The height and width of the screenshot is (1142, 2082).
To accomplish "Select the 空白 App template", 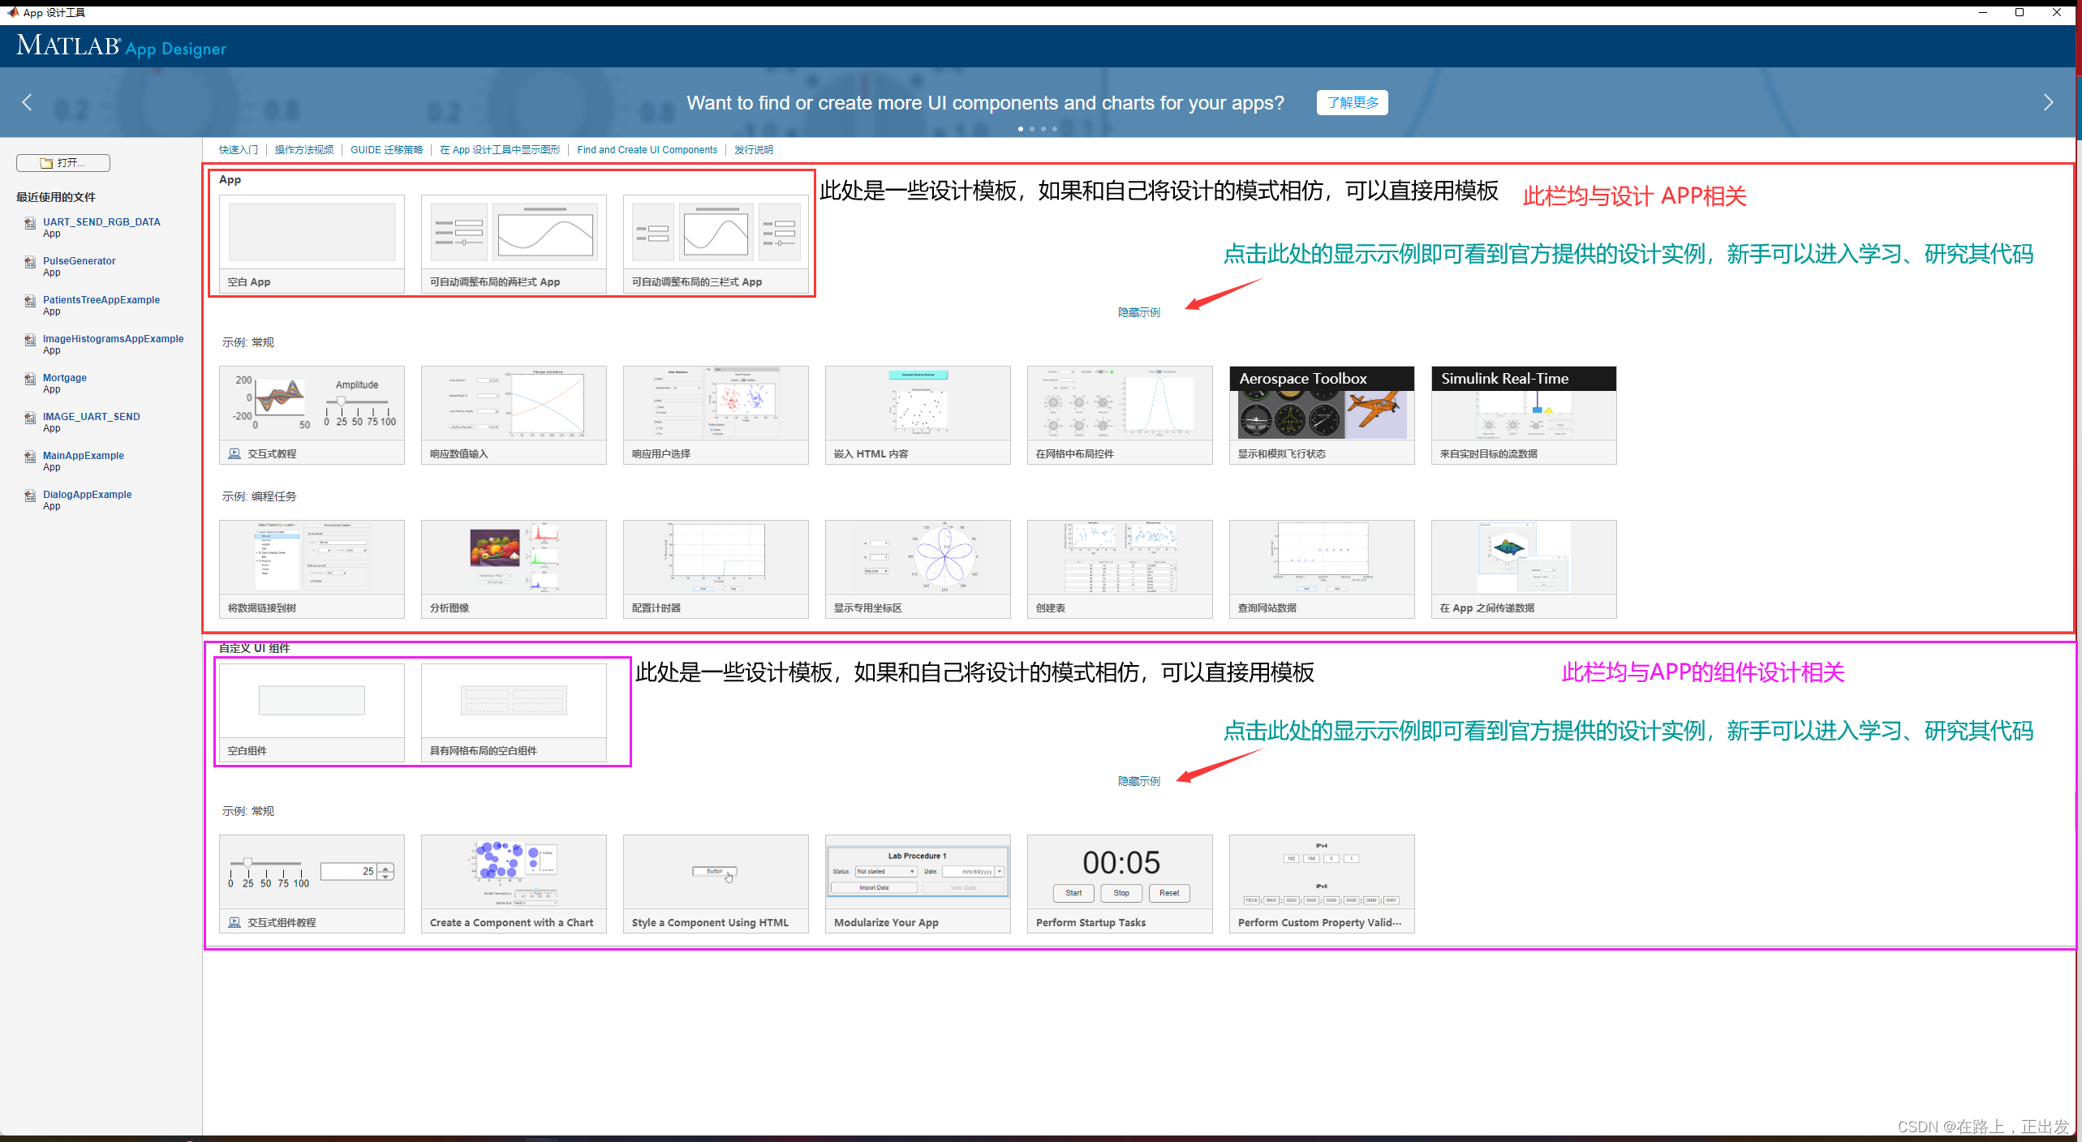I will pyautogui.click(x=312, y=244).
